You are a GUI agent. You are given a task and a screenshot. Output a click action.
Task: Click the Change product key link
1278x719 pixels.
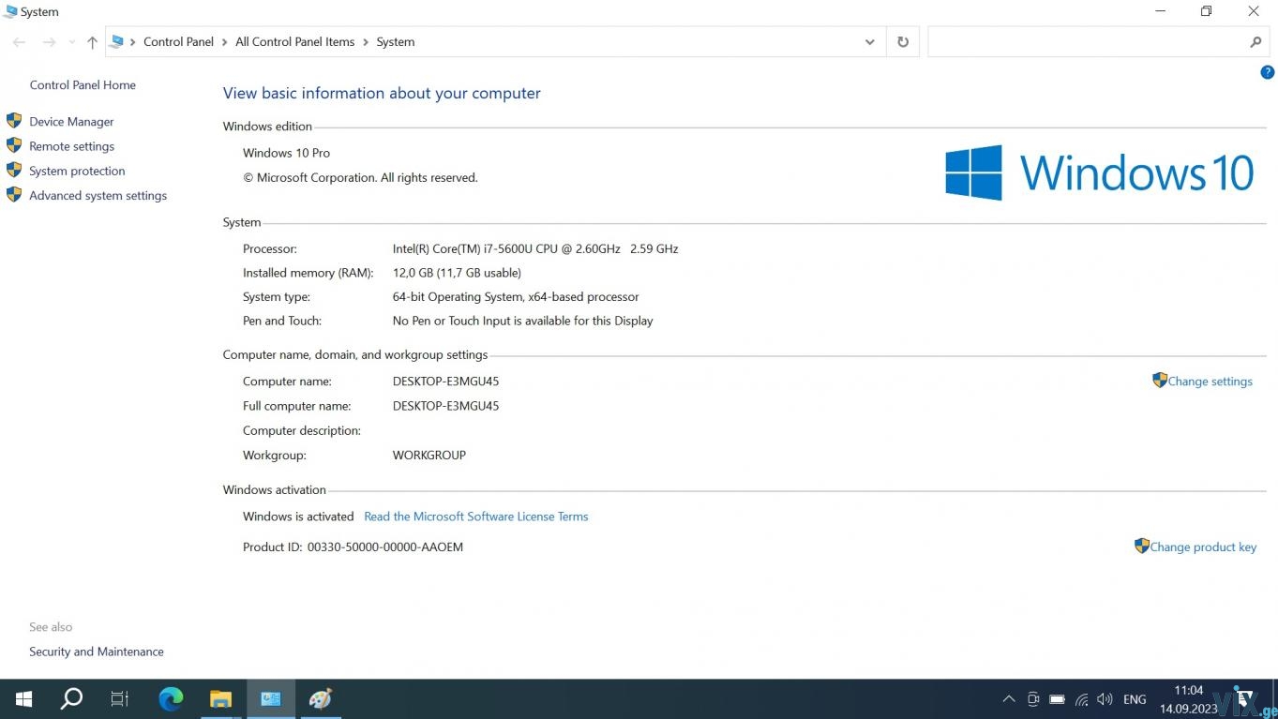(x=1203, y=547)
